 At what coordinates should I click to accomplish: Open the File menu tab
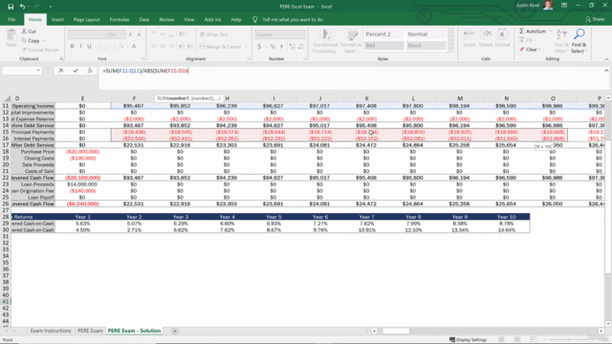(x=11, y=19)
